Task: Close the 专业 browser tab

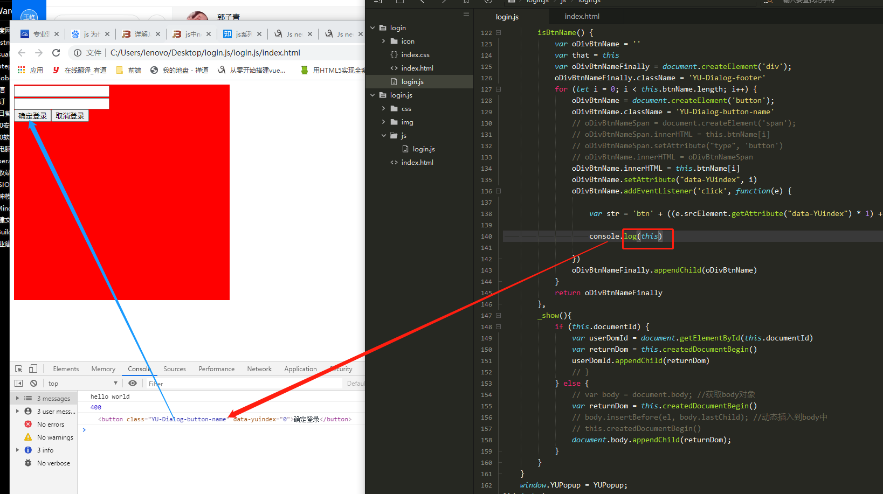Action: point(57,34)
